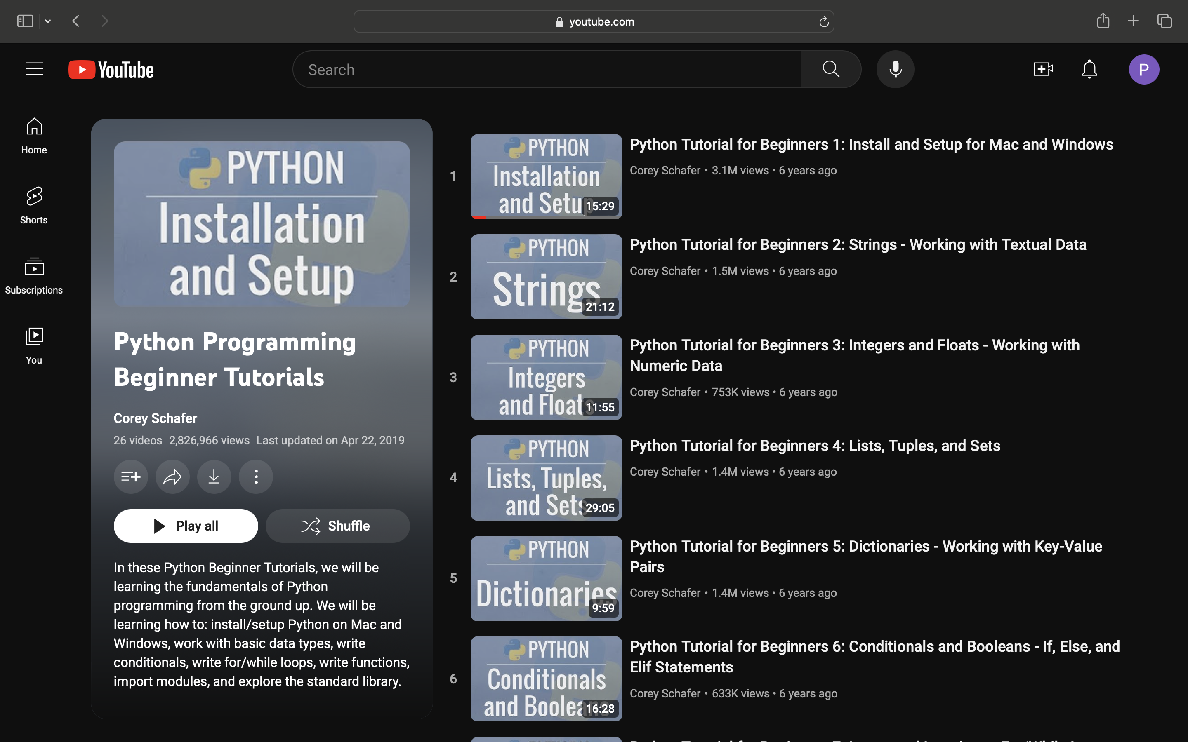This screenshot has width=1188, height=742.
Task: Save the playlist using the add-to-playlist icon
Action: [131, 477]
